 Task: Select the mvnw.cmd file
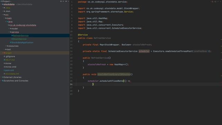[11, 67]
